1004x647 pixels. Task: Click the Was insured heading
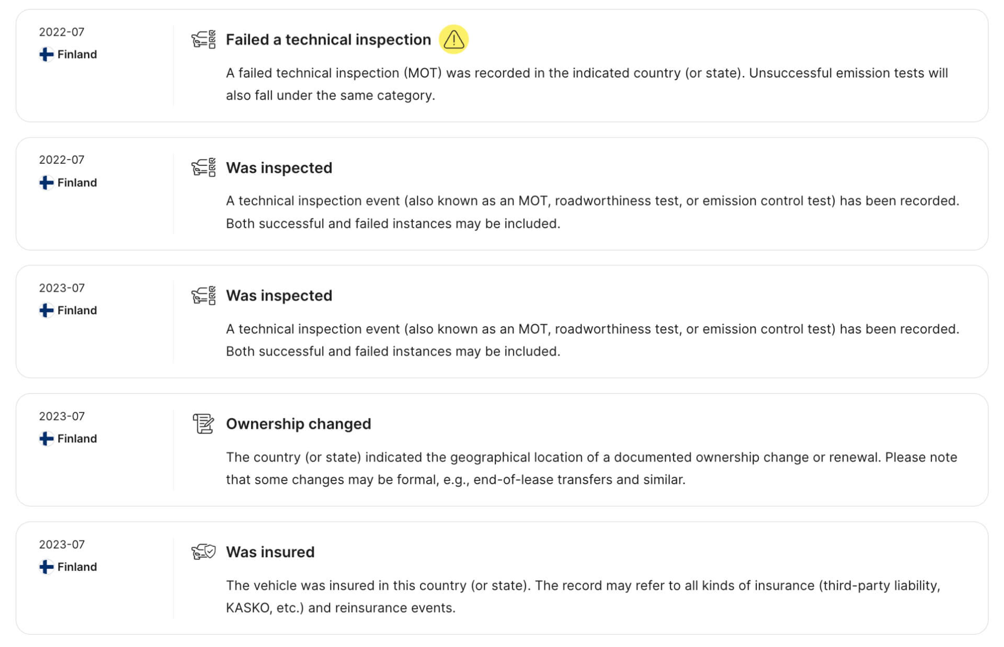coord(270,552)
